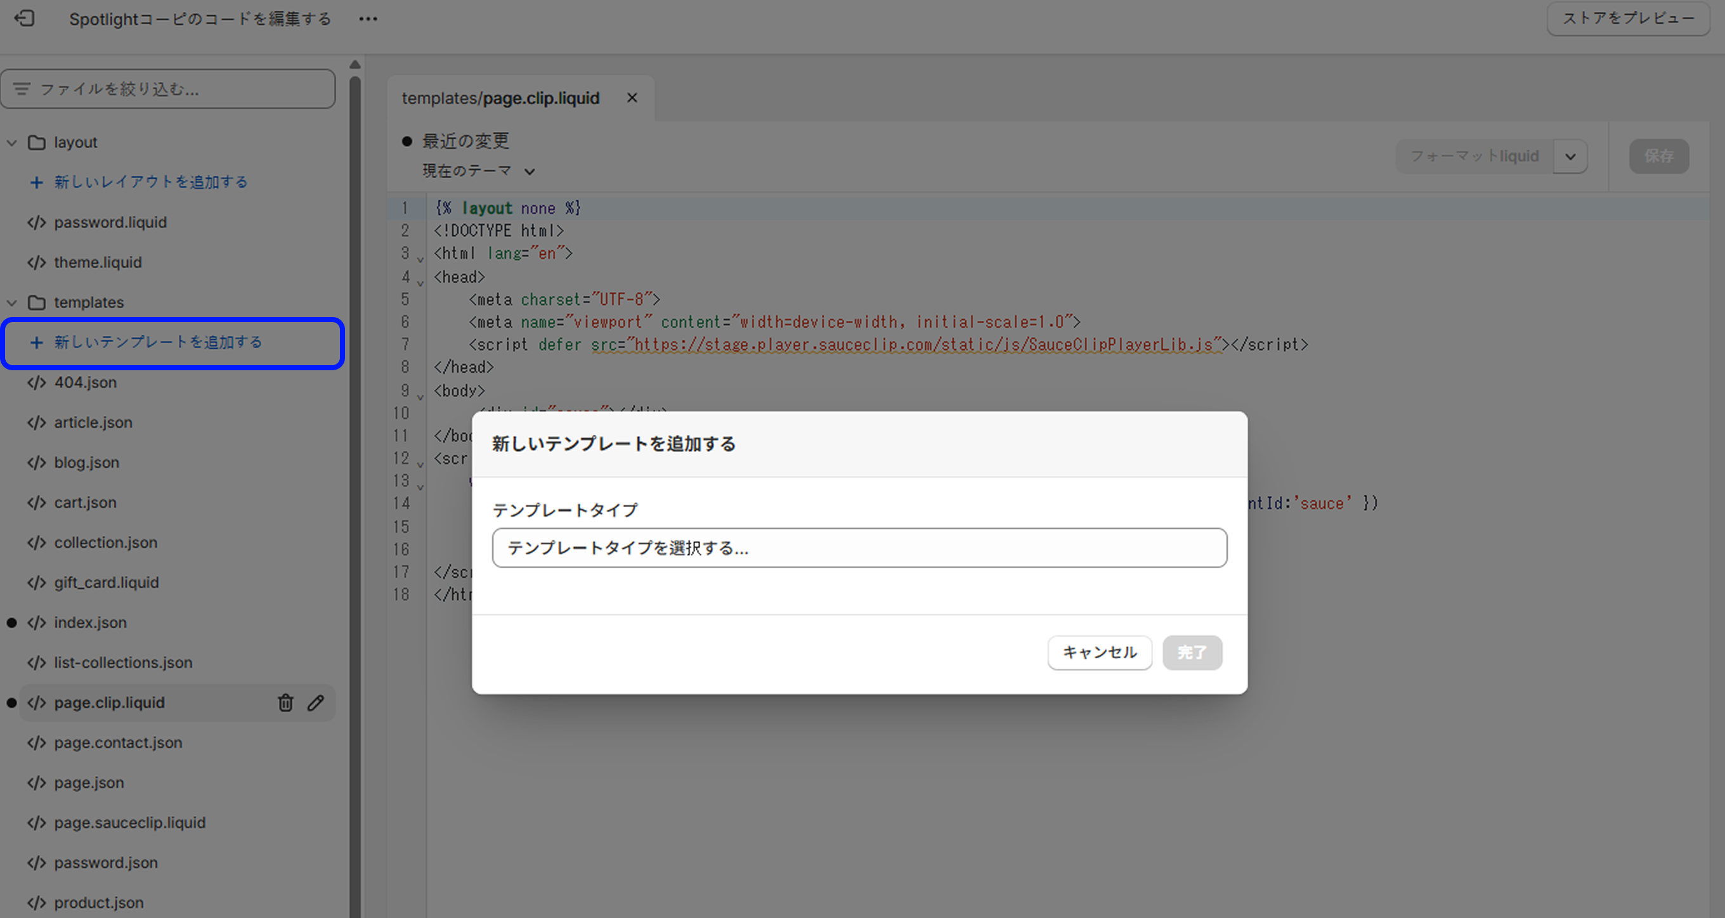Screen dimensions: 1725x918
Task: Close the templates/page.clip.liquid tab
Action: (632, 98)
